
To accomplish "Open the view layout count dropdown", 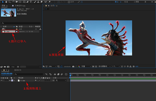I will point(116,66).
